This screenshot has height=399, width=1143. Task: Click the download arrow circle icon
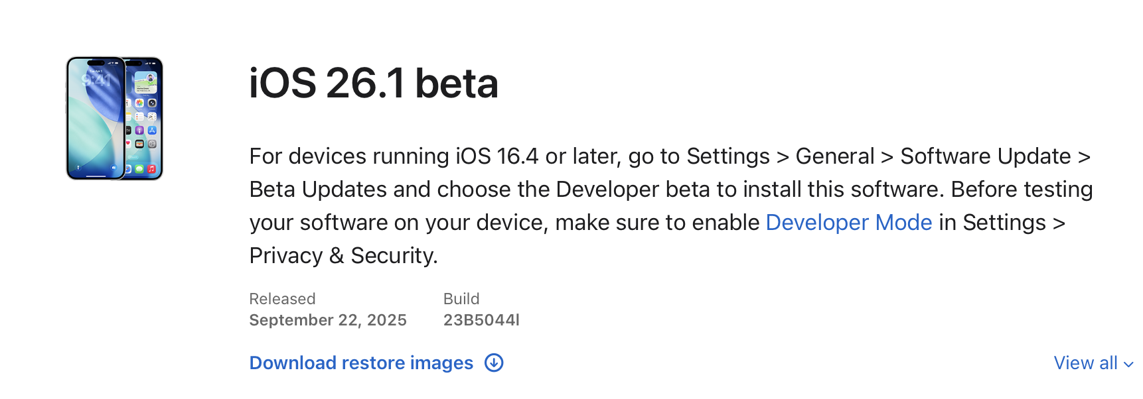click(494, 363)
